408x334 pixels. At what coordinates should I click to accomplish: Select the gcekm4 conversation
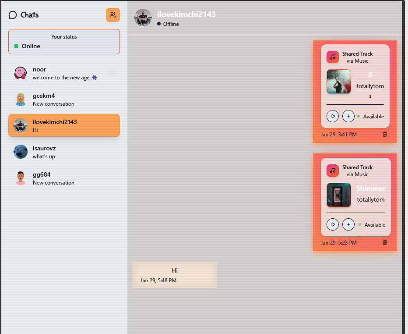click(64, 99)
